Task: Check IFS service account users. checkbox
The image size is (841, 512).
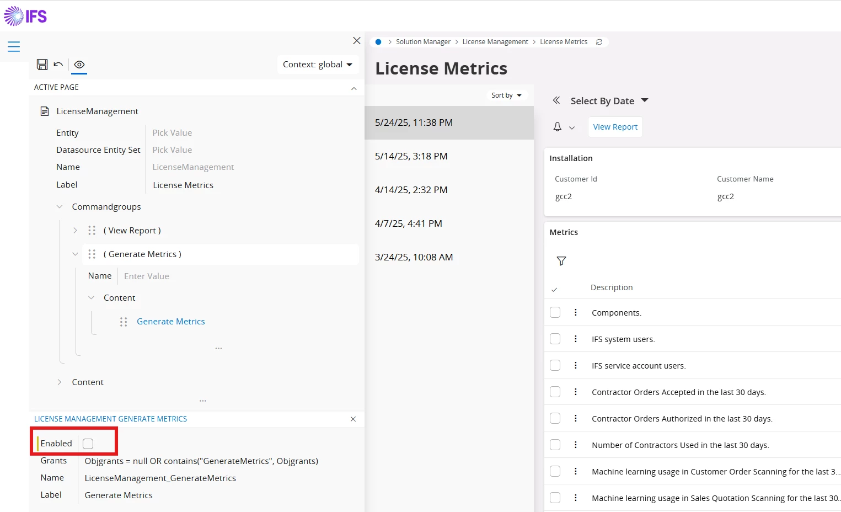Action: tap(555, 365)
